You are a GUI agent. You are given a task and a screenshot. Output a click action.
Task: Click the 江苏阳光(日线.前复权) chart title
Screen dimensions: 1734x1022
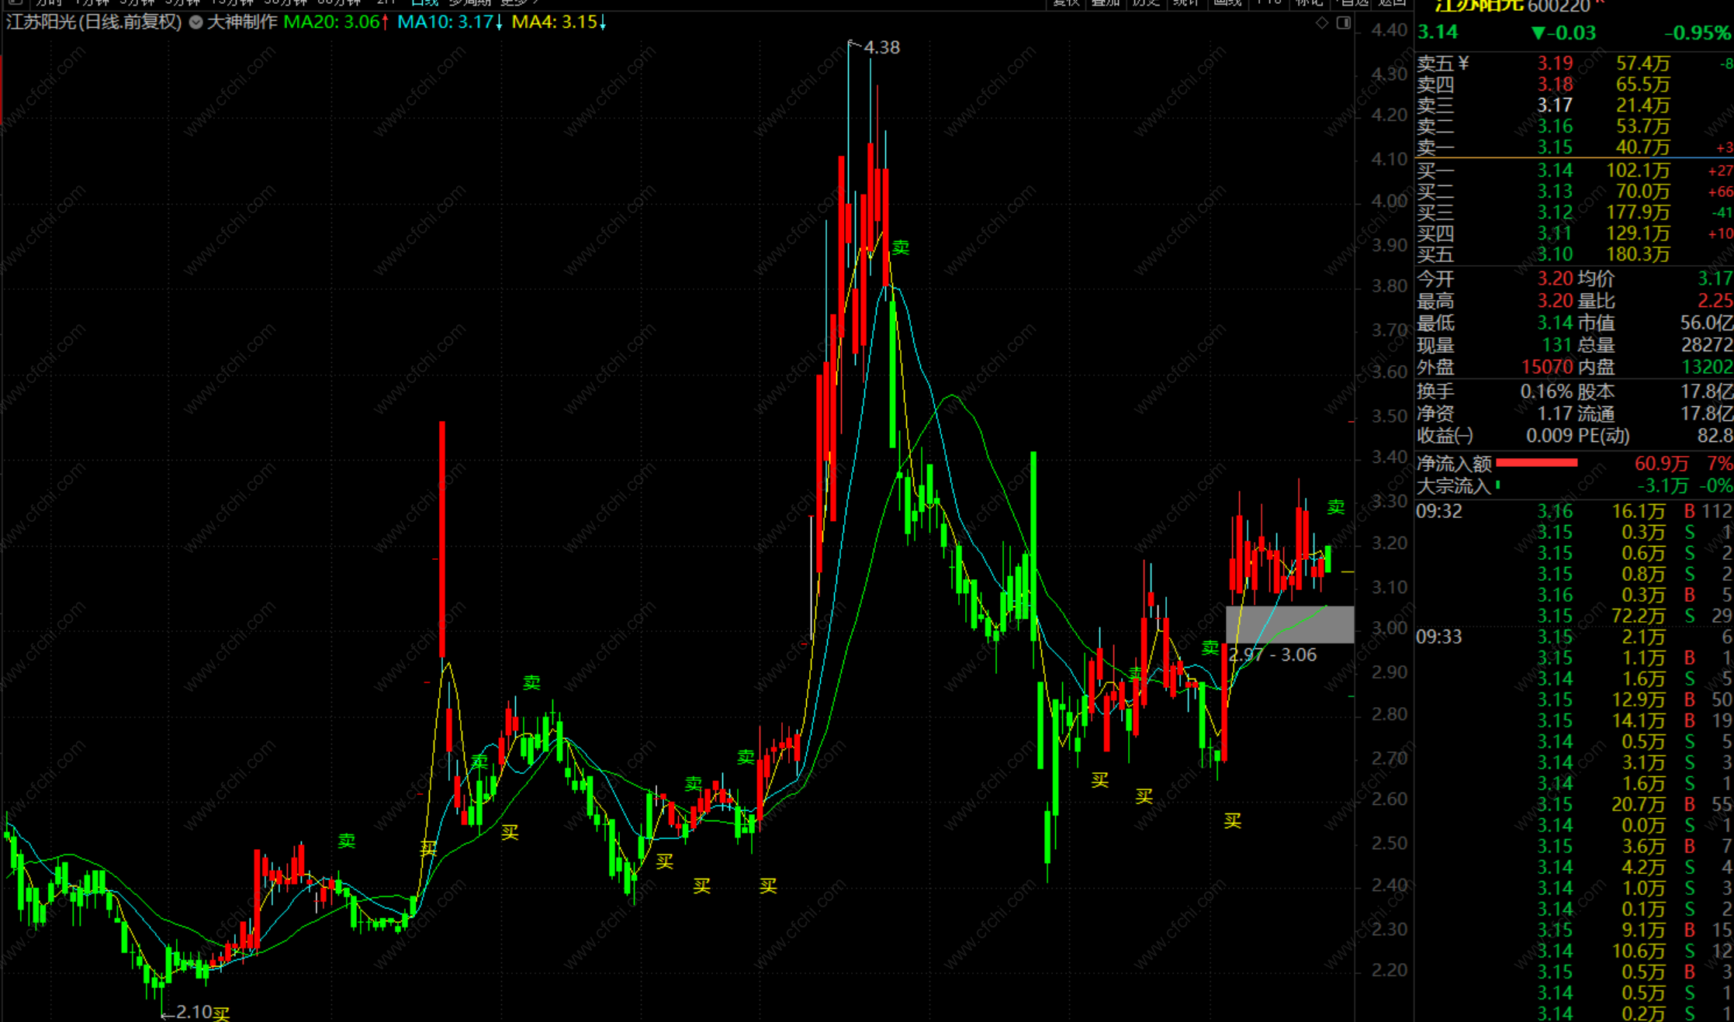(94, 22)
